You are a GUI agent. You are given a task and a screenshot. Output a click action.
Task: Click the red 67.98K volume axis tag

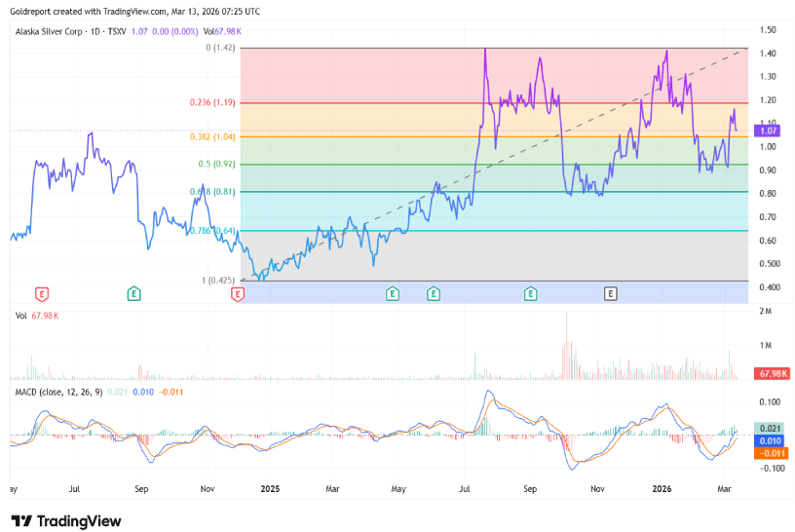(x=771, y=374)
